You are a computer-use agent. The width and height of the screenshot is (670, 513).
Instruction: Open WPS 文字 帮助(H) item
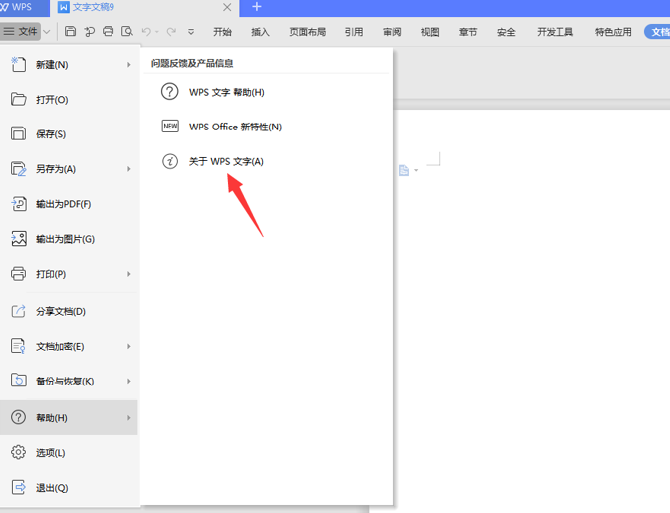point(267,92)
